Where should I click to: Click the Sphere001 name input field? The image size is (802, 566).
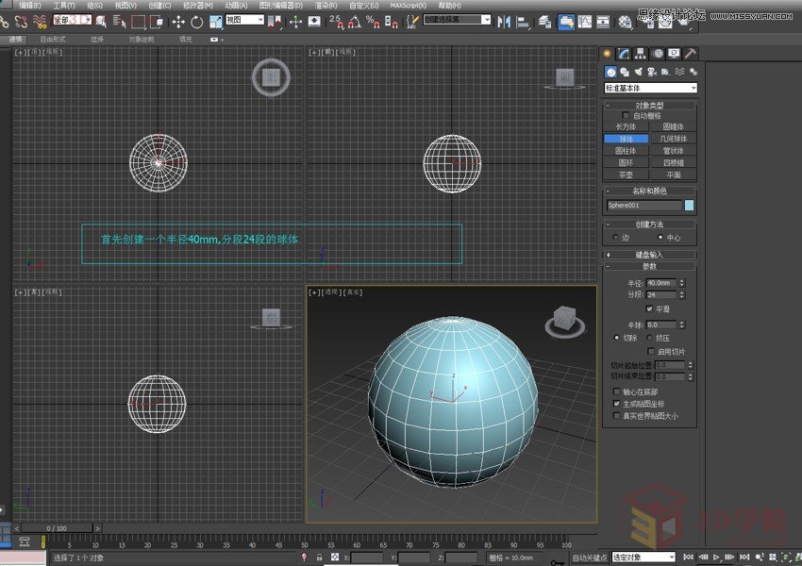click(645, 205)
